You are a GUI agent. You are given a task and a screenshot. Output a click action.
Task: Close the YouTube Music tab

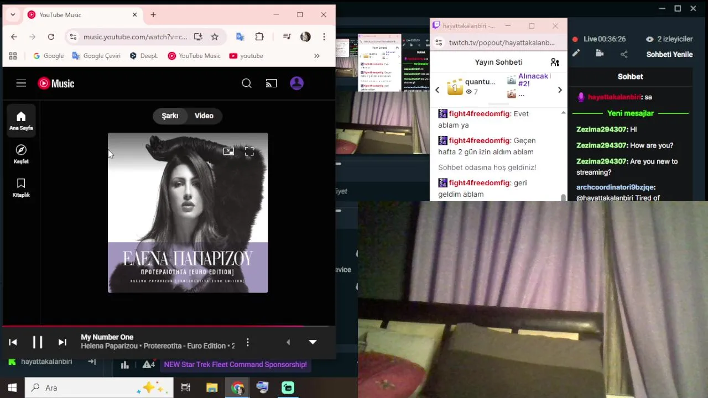(134, 15)
